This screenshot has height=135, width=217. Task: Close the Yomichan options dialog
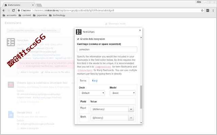pyautogui.click(x=140, y=30)
